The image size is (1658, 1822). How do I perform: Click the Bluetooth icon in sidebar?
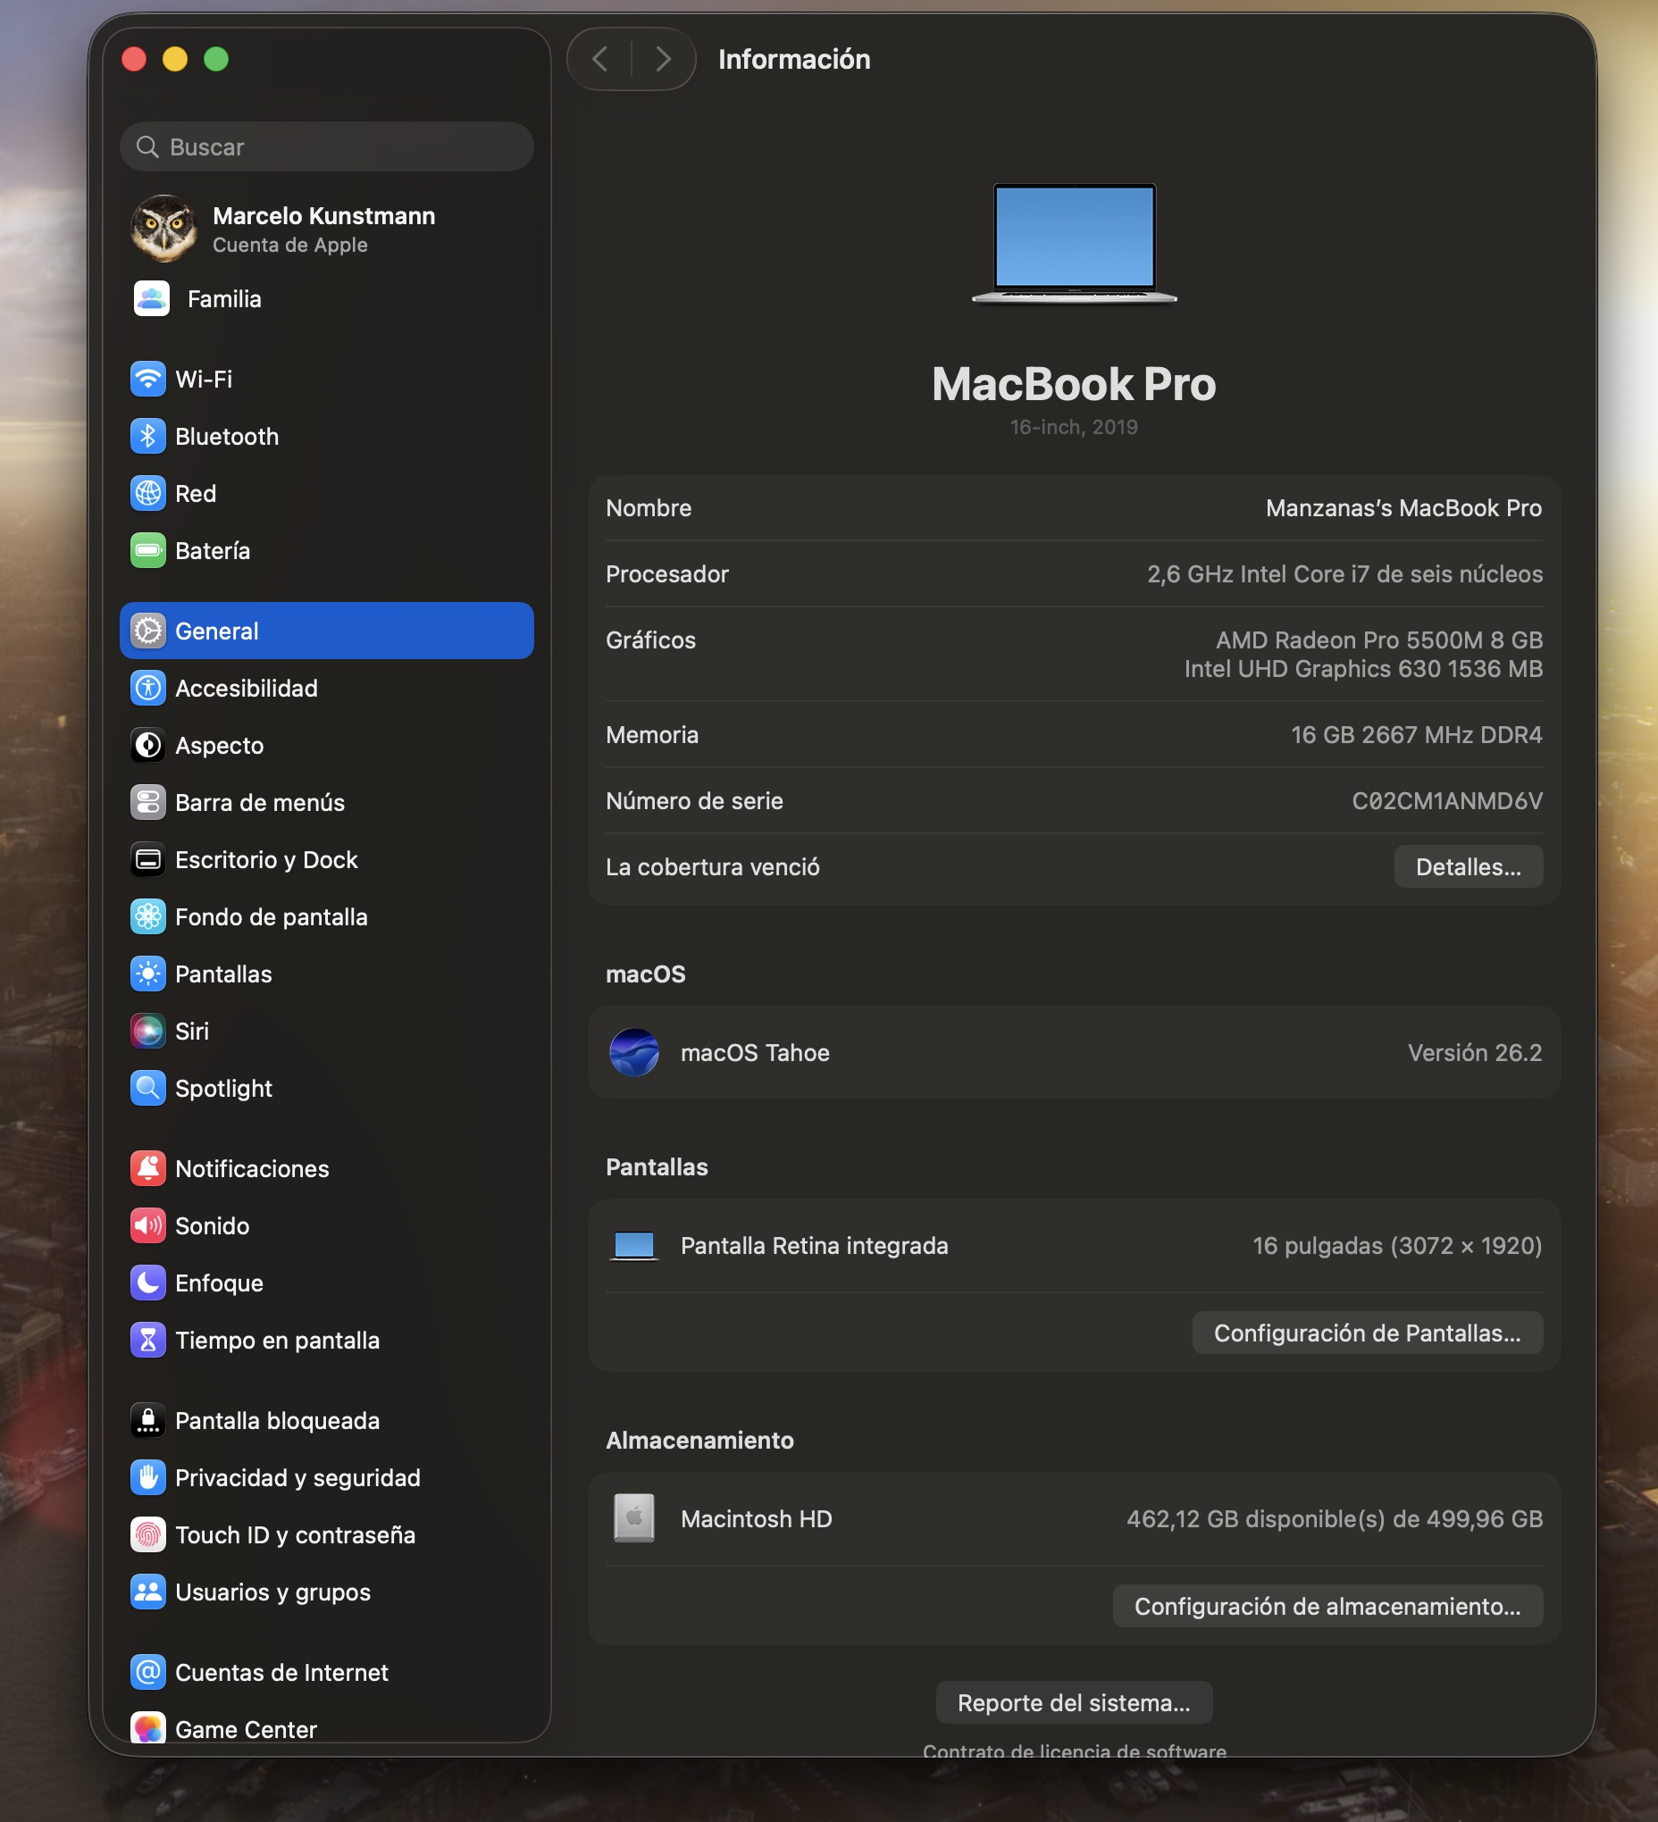(147, 437)
